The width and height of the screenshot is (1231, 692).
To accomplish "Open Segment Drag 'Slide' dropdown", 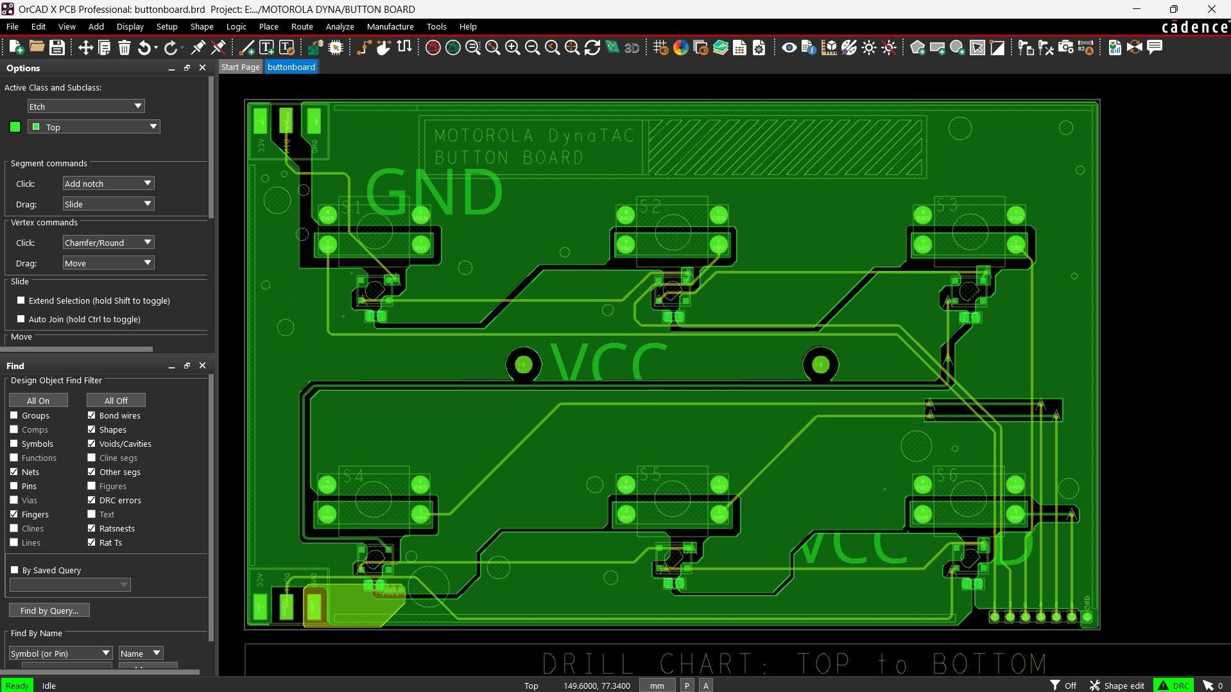I will point(108,204).
